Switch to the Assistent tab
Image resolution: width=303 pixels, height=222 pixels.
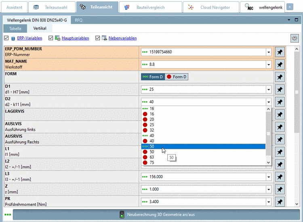tap(14, 7)
